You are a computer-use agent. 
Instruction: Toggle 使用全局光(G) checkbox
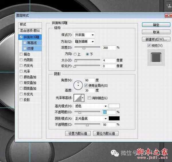tap(86, 85)
